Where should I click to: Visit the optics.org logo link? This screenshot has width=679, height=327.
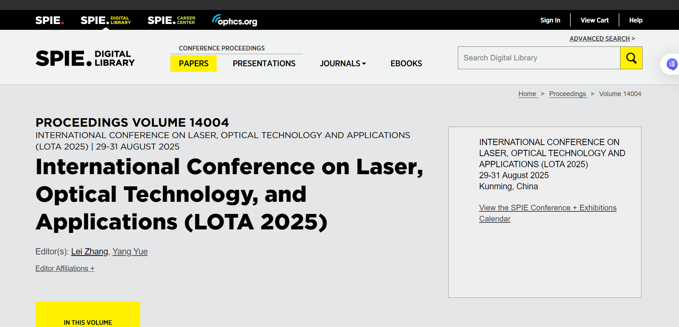coord(234,21)
